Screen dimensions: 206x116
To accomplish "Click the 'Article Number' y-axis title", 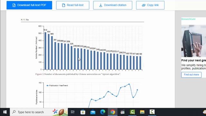I will (36, 48).
